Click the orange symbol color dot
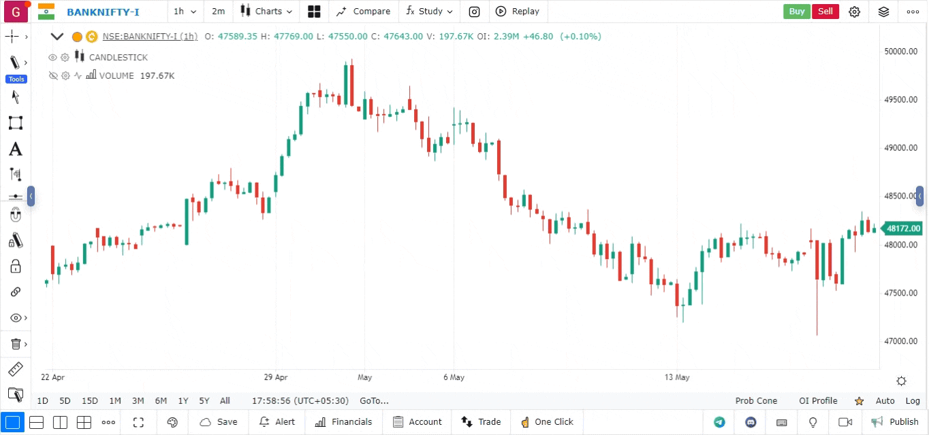The width and height of the screenshot is (929, 435). [77, 37]
